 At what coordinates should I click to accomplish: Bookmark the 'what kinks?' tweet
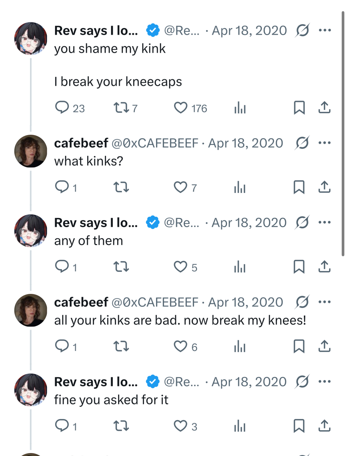(x=299, y=187)
